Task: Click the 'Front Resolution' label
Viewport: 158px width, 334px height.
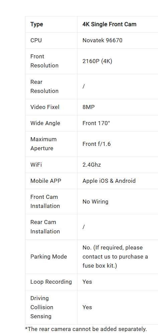Action: [x=44, y=61]
